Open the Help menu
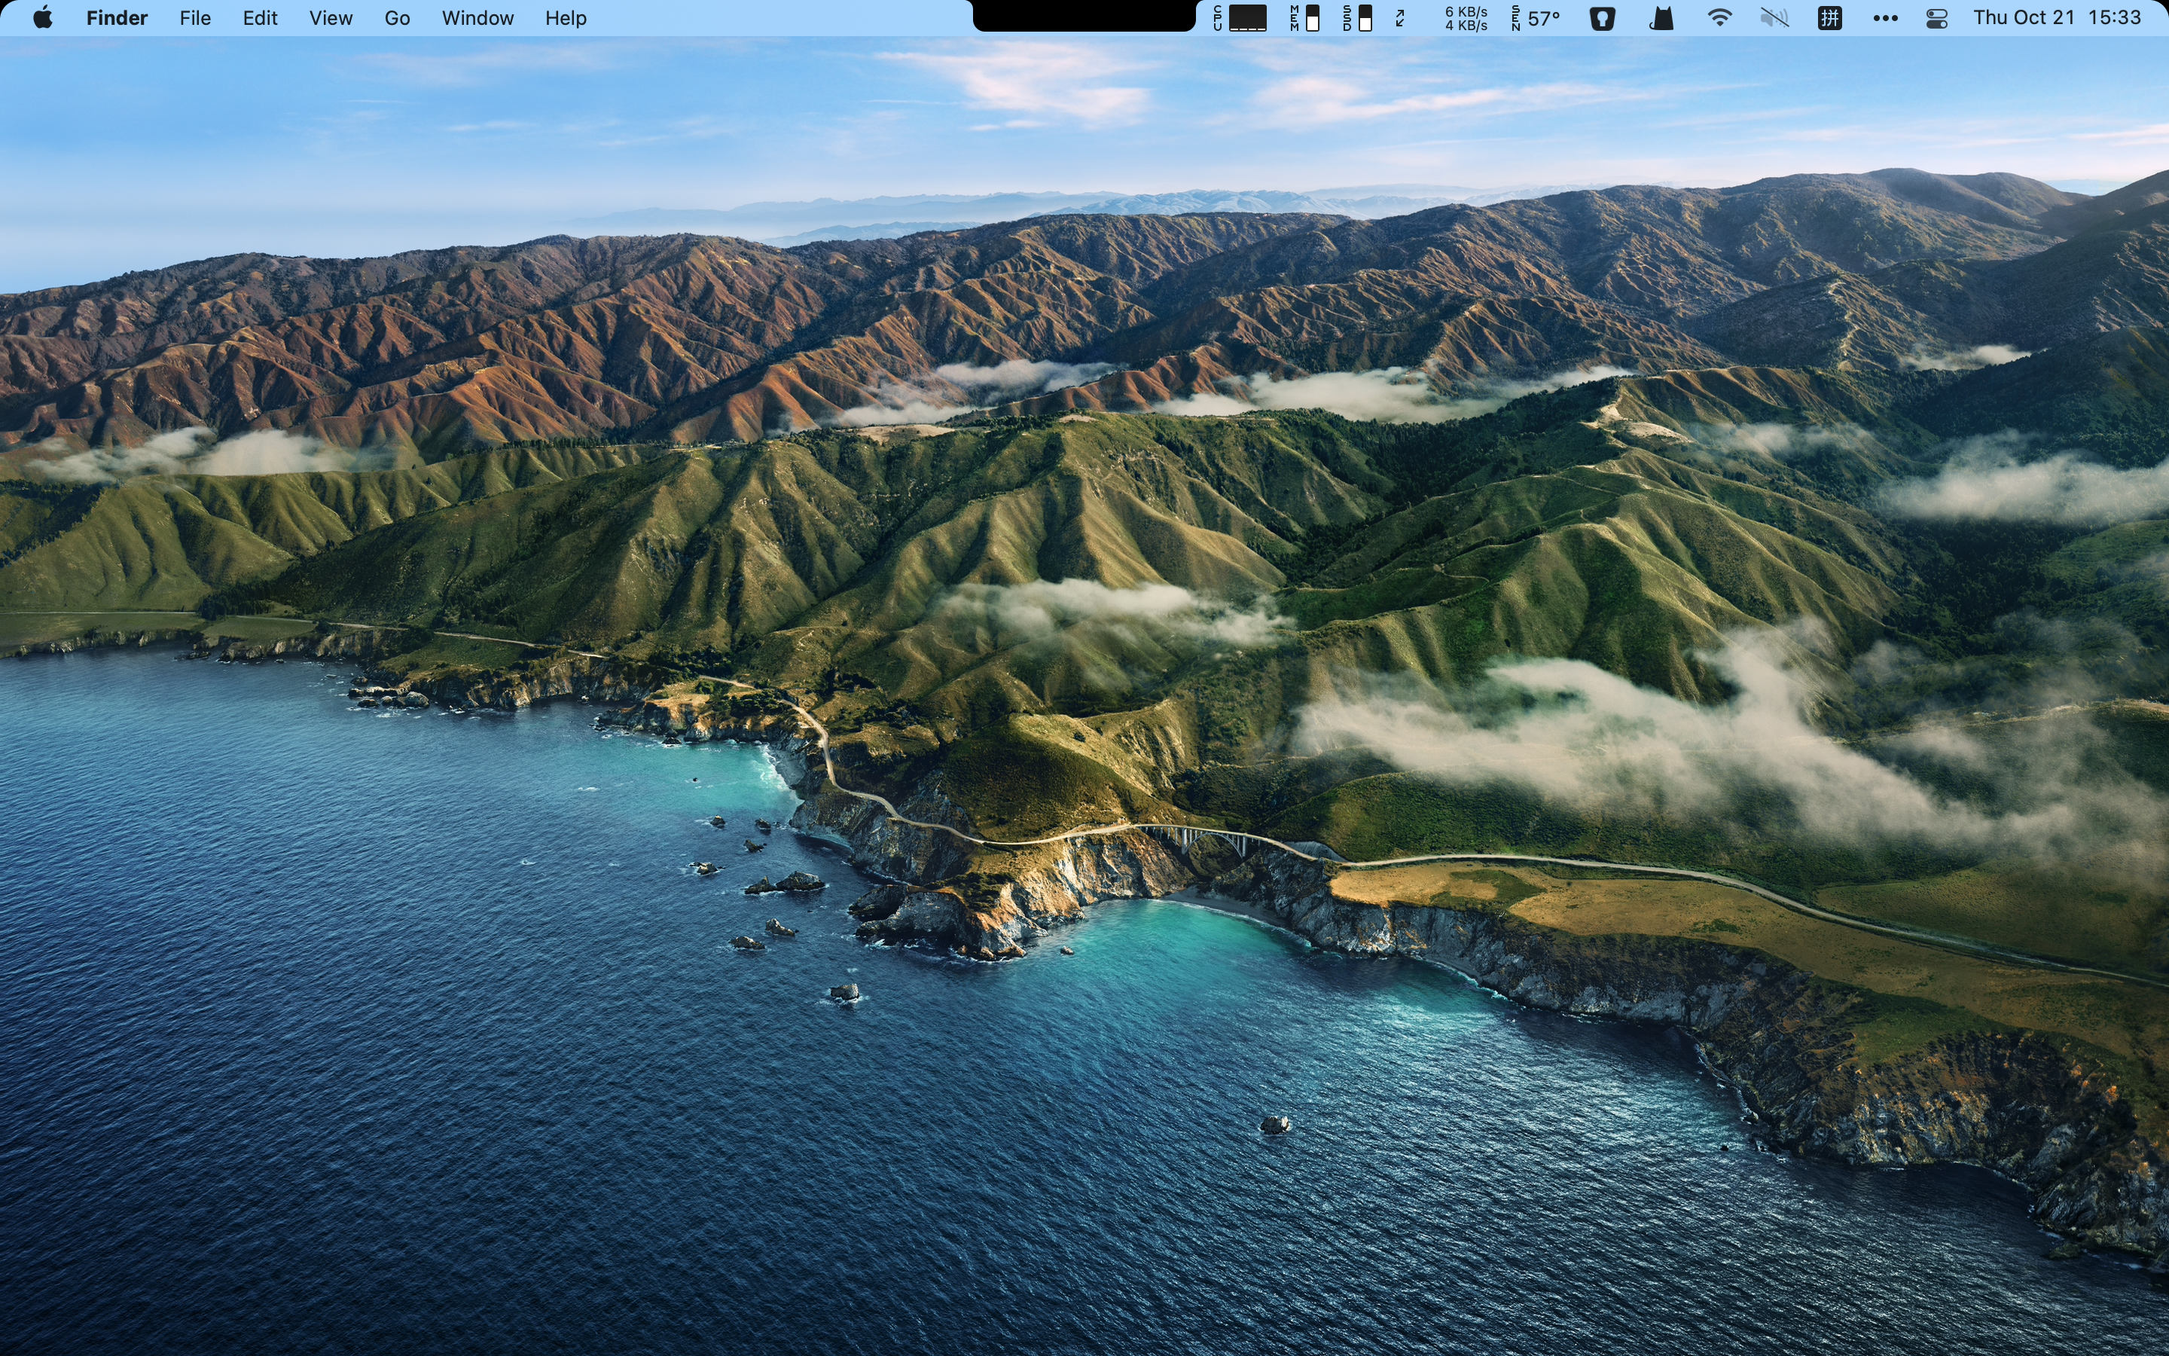 point(566,18)
